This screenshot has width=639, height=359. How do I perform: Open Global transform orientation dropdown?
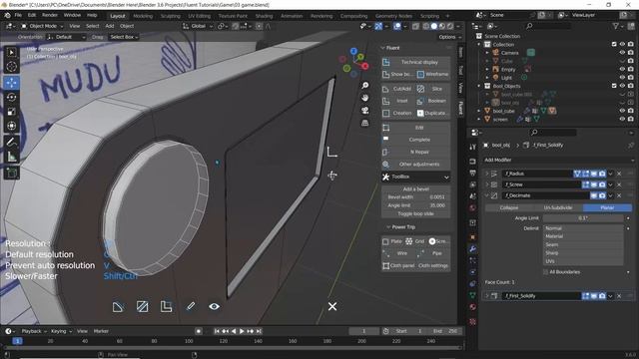click(198, 26)
